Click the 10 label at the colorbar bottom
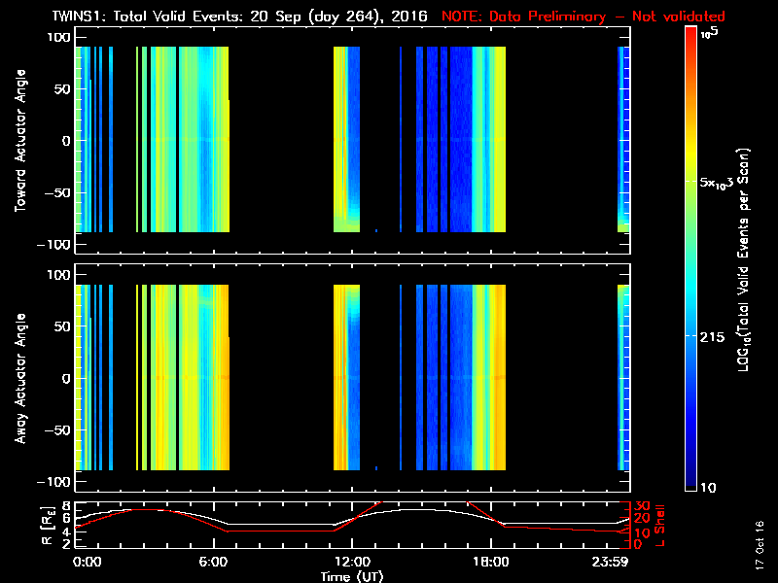The width and height of the screenshot is (778, 583). pyautogui.click(x=711, y=487)
